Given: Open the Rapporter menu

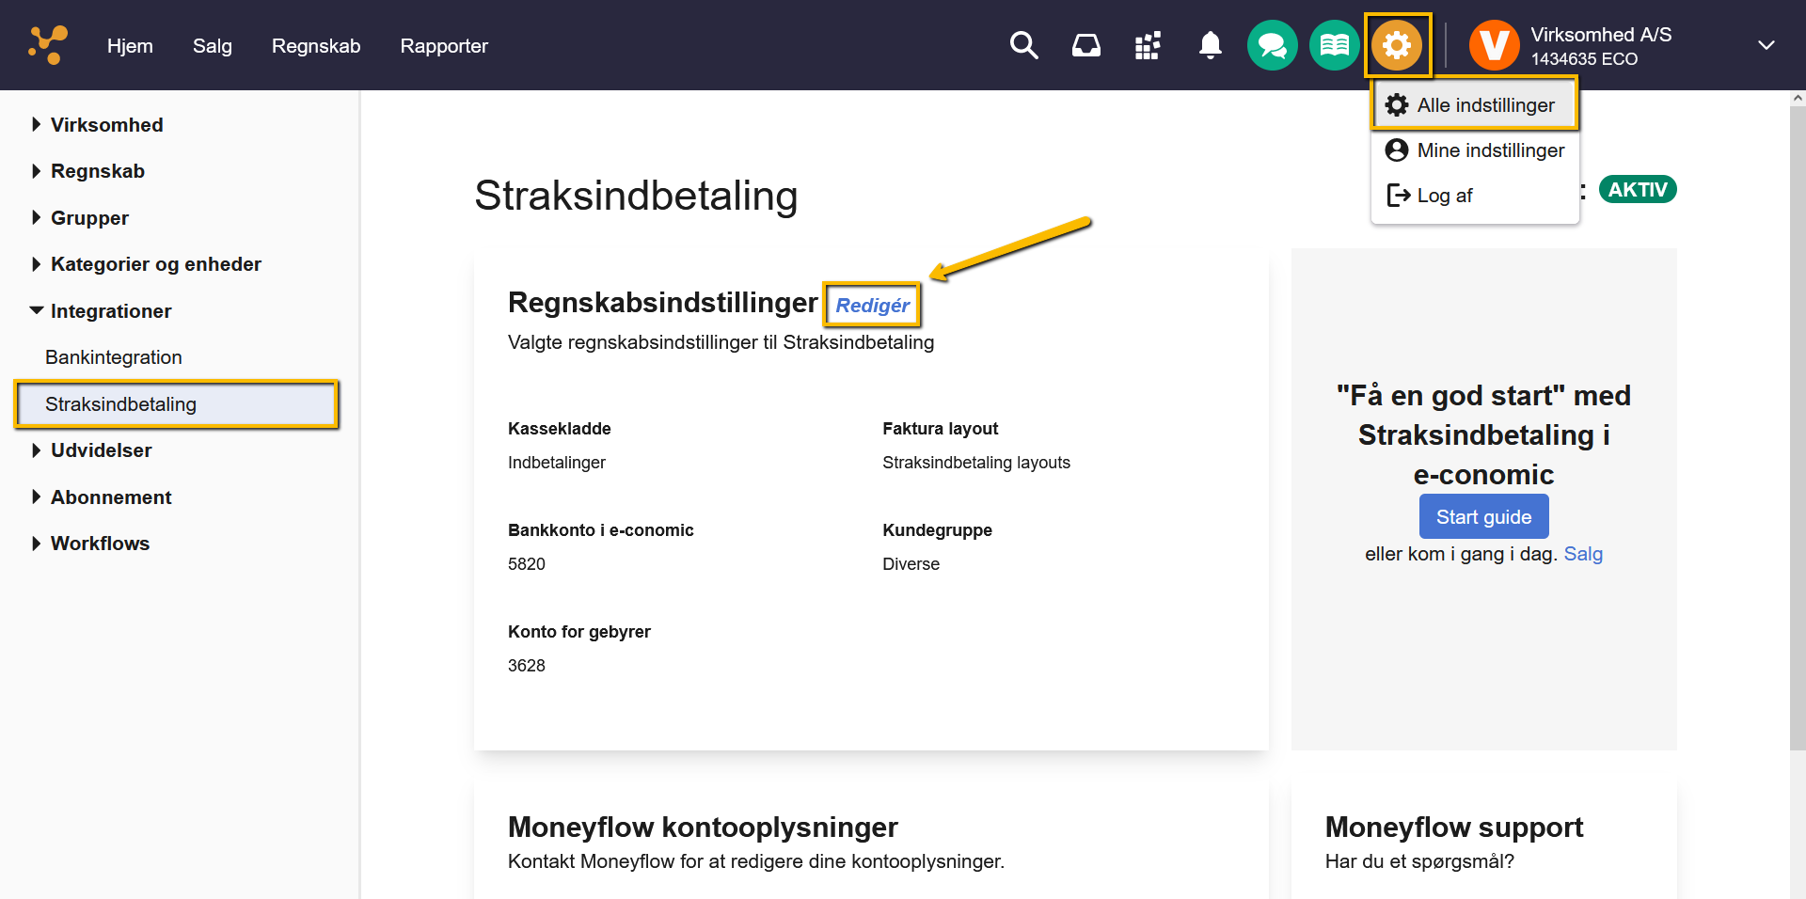Looking at the screenshot, I should point(444,46).
